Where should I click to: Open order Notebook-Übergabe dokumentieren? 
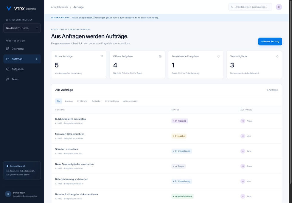coord(76,194)
